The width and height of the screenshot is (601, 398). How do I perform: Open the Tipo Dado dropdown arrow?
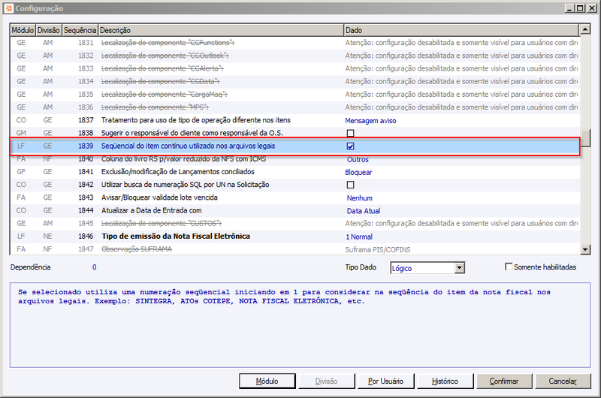[460, 268]
